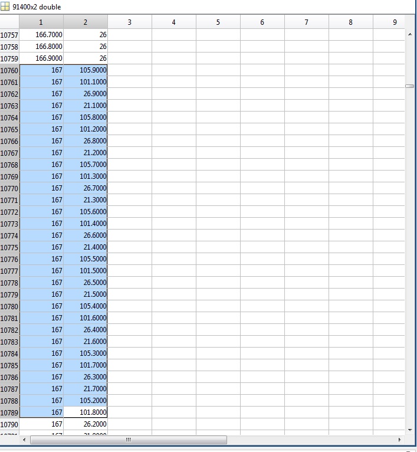Click cell with value 101.8000

click(x=86, y=412)
